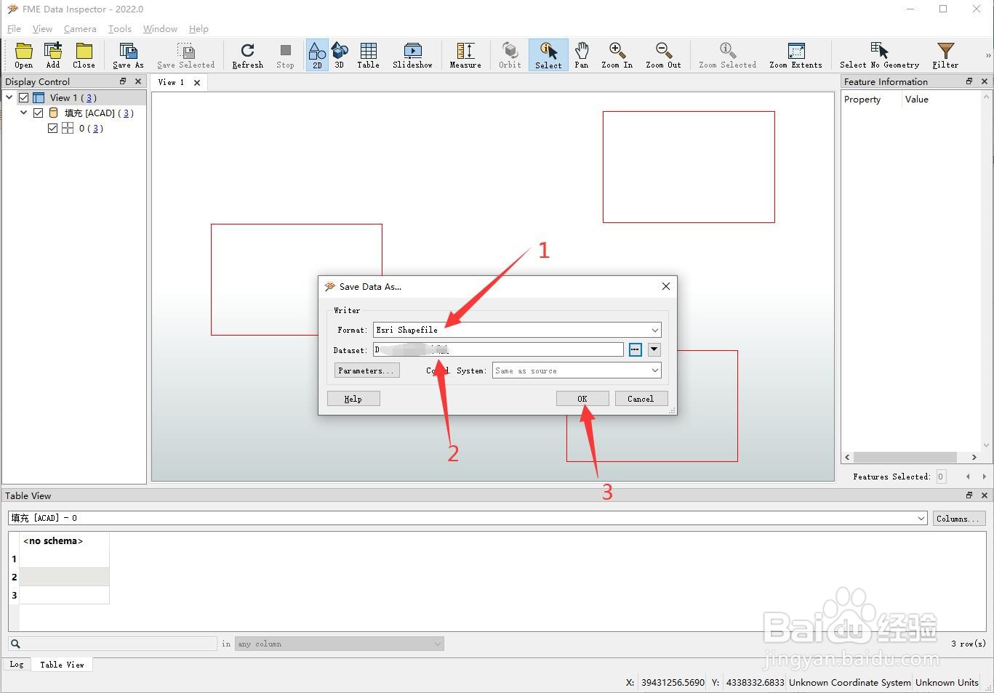Click Select No Geometry icon
Image resolution: width=994 pixels, height=693 pixels.
[x=879, y=55]
